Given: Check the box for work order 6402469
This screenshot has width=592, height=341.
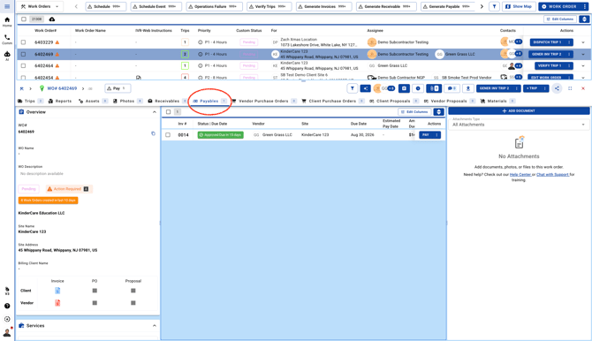Looking at the screenshot, I should click(x=23, y=54).
